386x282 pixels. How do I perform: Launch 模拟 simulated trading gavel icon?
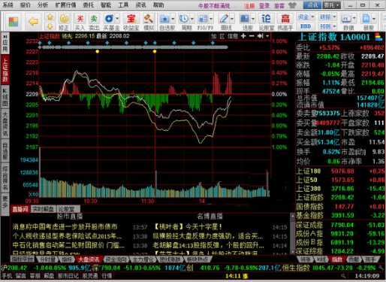click(149, 21)
